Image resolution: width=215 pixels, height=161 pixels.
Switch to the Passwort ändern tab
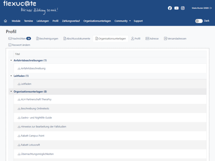click(x=19, y=45)
